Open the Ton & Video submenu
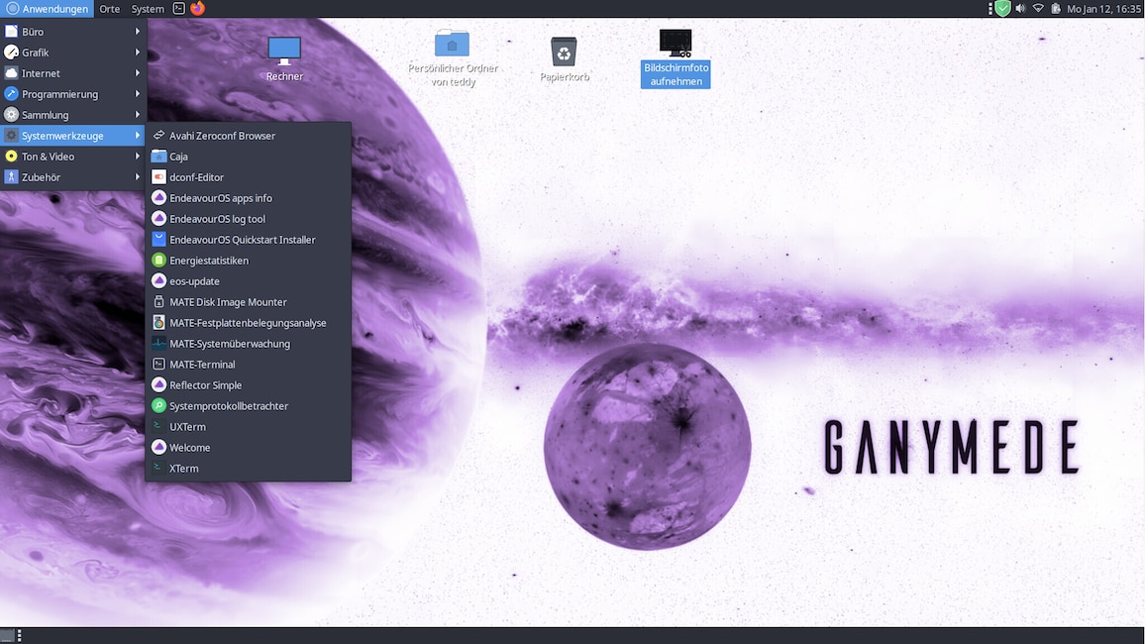Viewport: 1145px width, 644px height. [x=73, y=157]
